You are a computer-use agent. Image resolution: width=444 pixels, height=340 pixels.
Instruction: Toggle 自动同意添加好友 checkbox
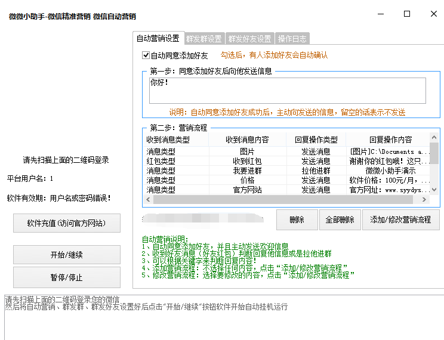146,55
